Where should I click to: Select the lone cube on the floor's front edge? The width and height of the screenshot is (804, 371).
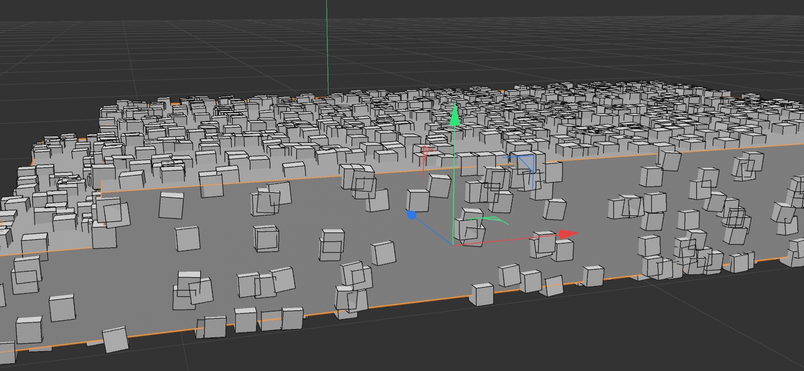482,294
